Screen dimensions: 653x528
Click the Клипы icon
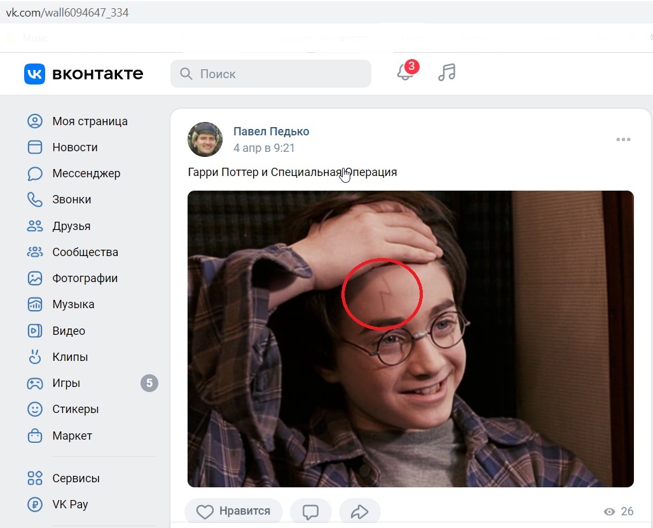tap(35, 357)
